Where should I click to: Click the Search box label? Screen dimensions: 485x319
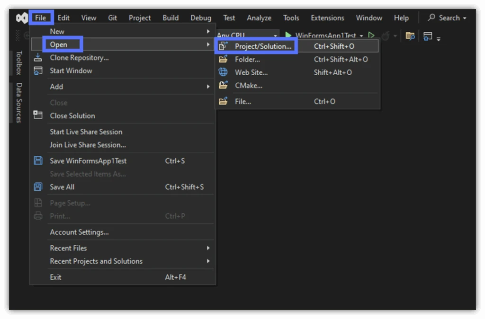tap(449, 18)
